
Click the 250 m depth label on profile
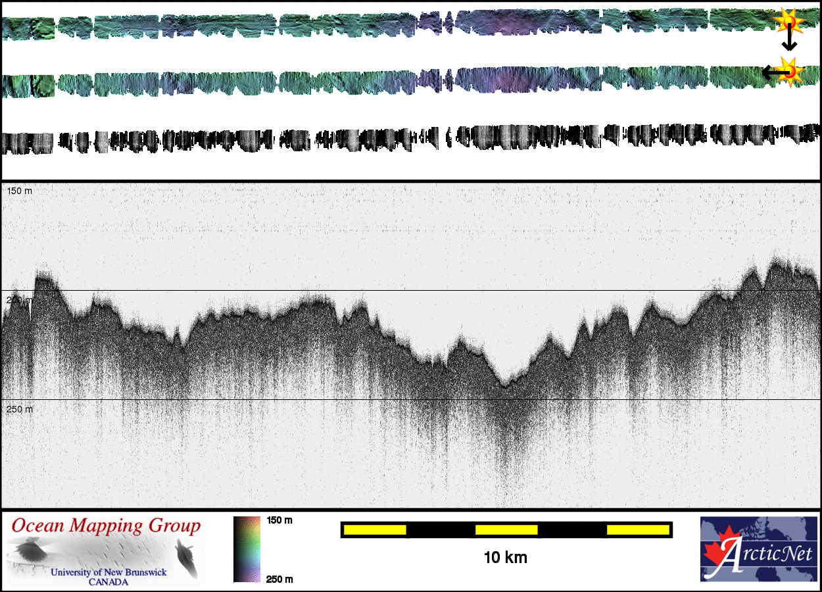click(x=19, y=409)
